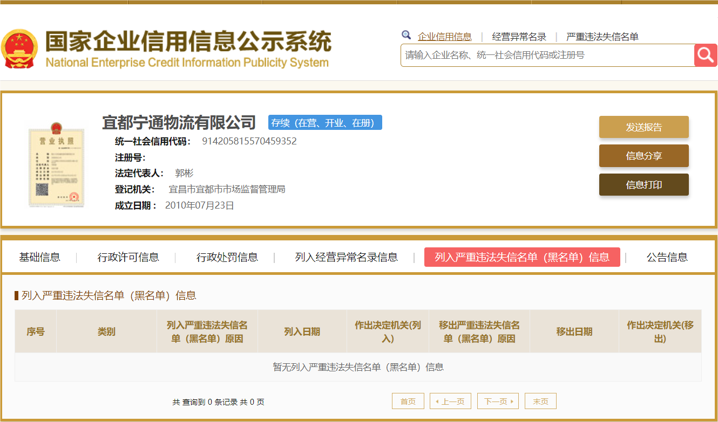Click the founding date 2010年07月23日
Screen dimensions: 718x422
[x=200, y=205]
